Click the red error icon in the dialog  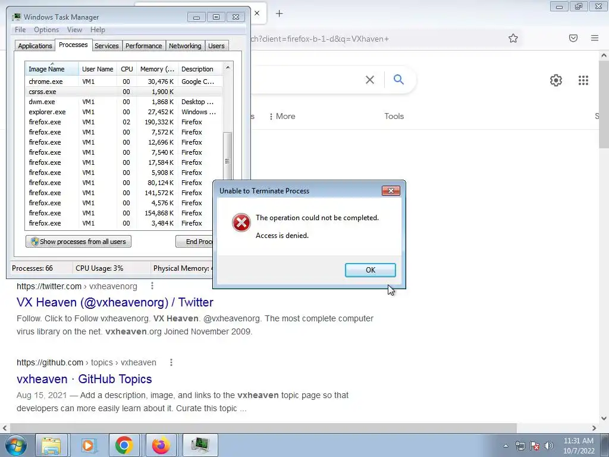[241, 223]
